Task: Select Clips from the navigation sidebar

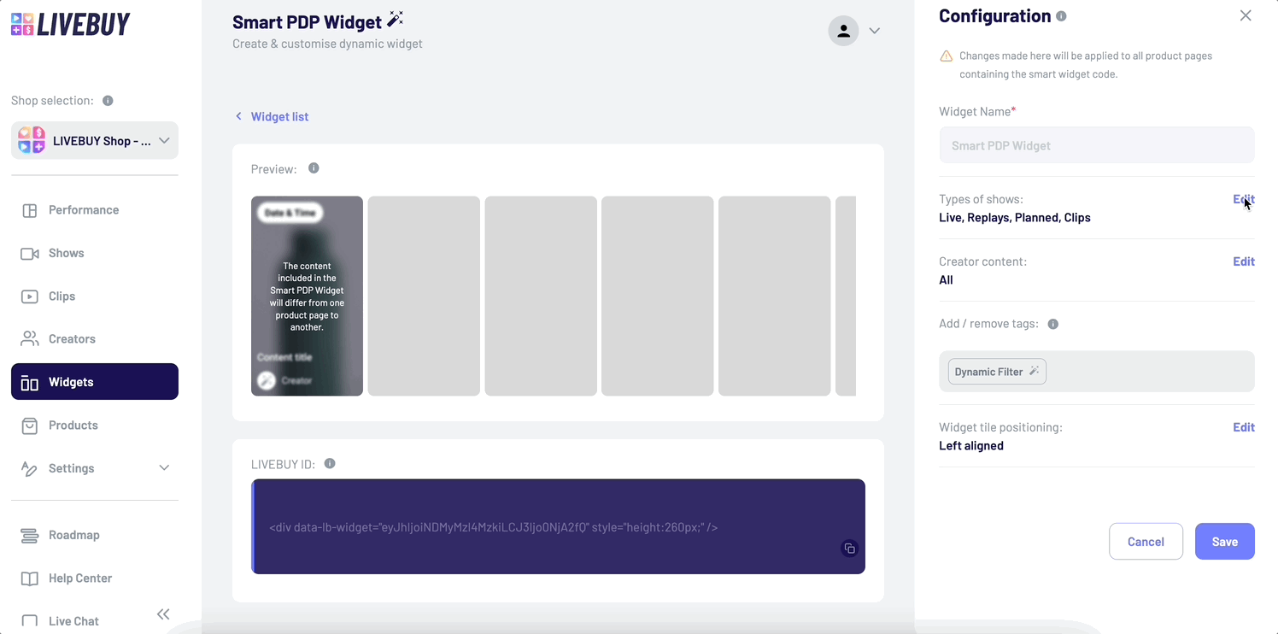Action: pos(62,296)
